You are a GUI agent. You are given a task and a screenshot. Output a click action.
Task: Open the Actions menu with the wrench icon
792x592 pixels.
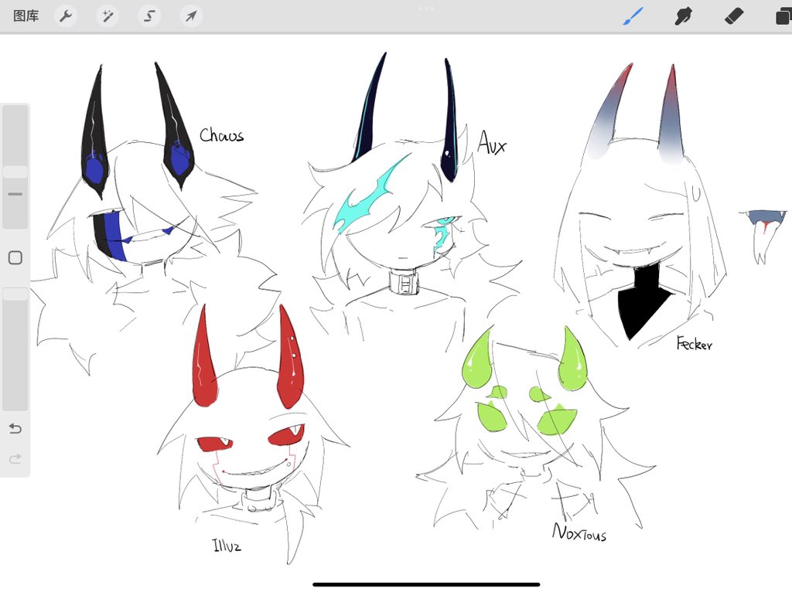66,15
